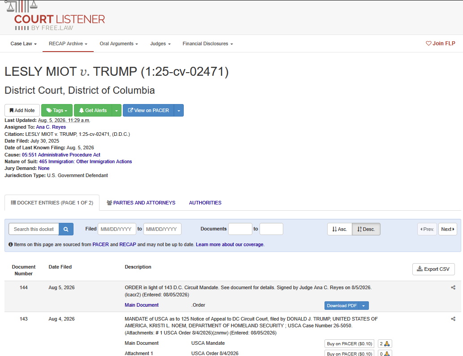Open Learn more about our coverage
463x356 pixels.
click(229, 245)
